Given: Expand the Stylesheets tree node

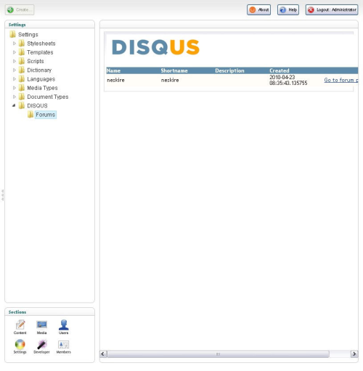Looking at the screenshot, I should coord(15,44).
